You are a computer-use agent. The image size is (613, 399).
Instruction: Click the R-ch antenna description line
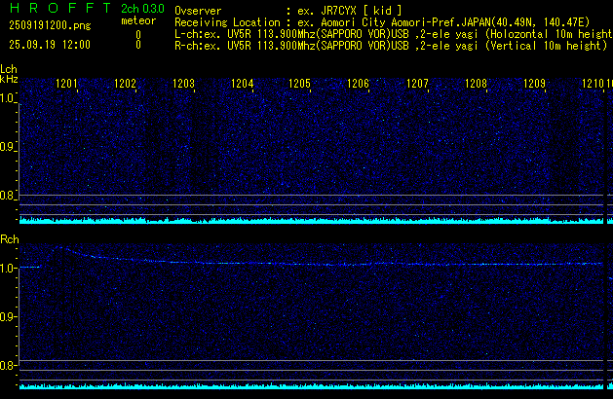(x=390, y=45)
